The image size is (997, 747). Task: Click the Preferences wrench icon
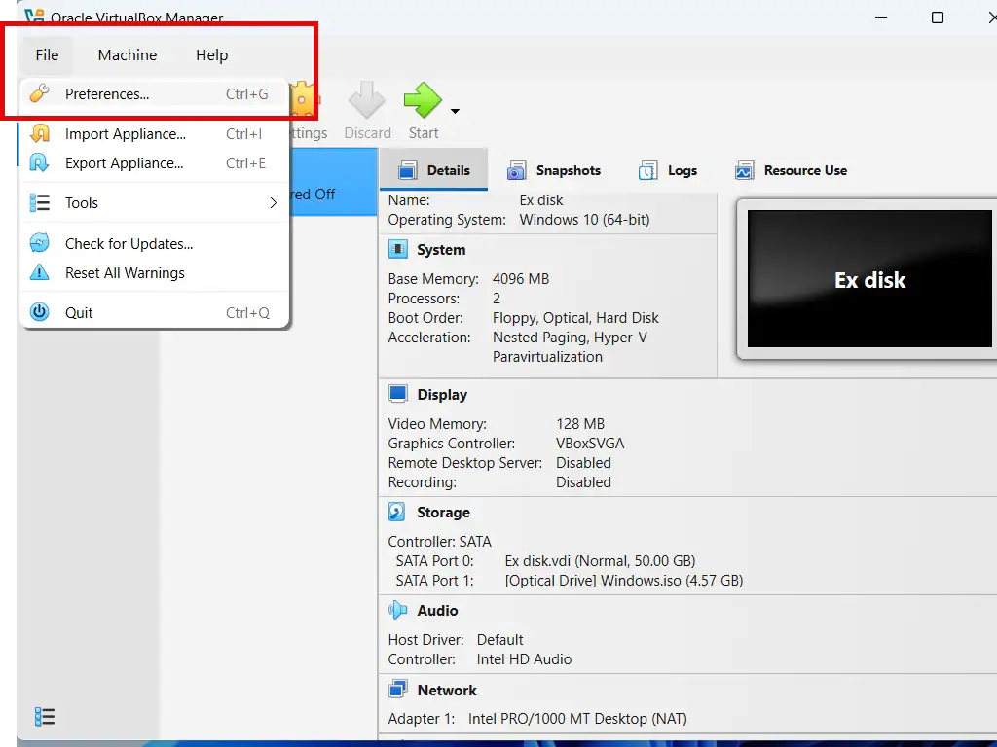coord(40,94)
